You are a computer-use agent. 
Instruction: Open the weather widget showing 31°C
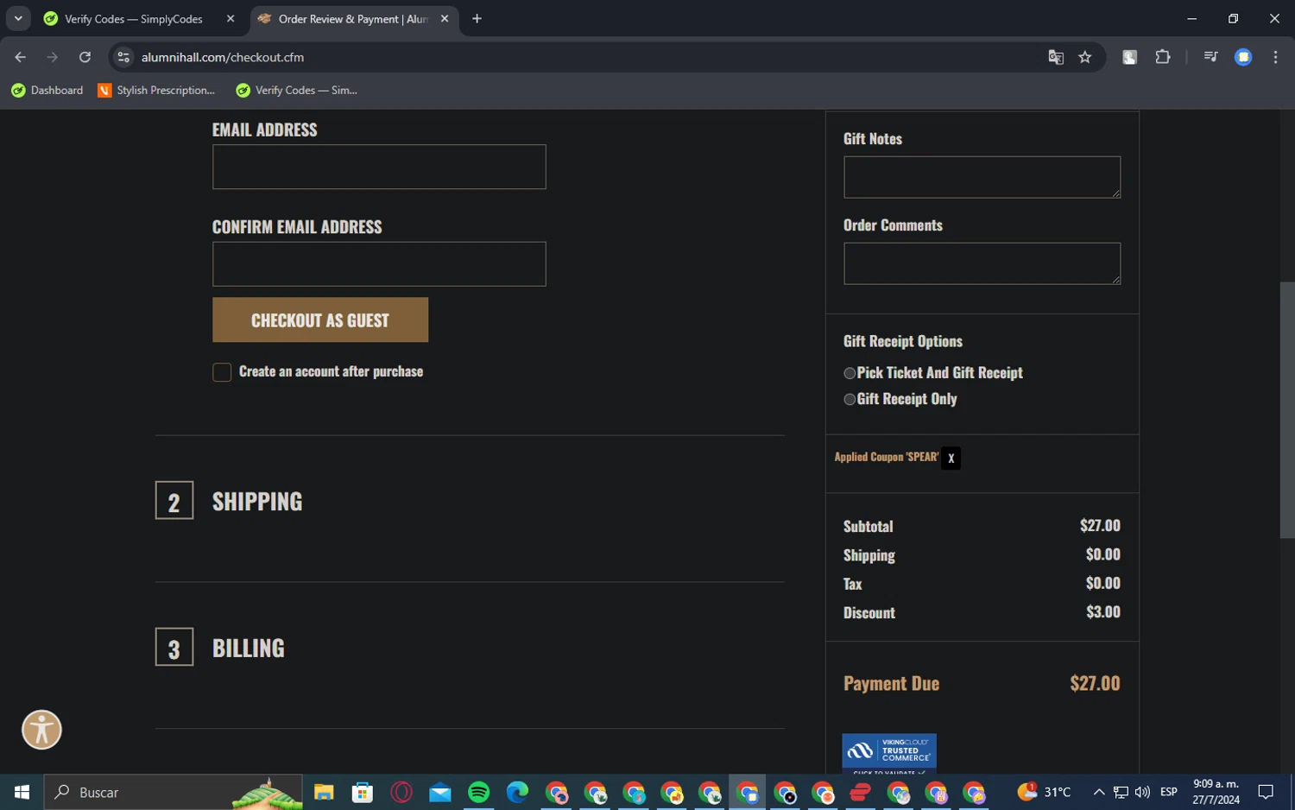[1044, 792]
